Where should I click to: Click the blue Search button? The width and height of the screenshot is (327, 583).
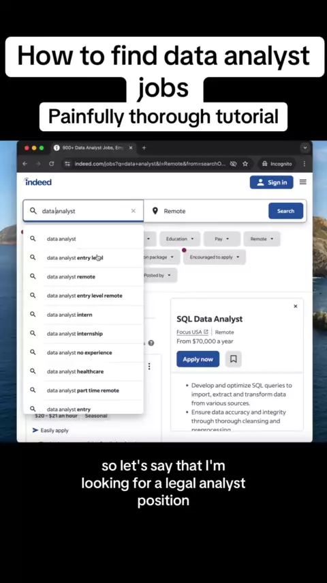285,211
